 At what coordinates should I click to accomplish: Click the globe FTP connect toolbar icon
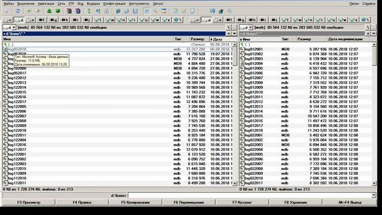click(118, 11)
